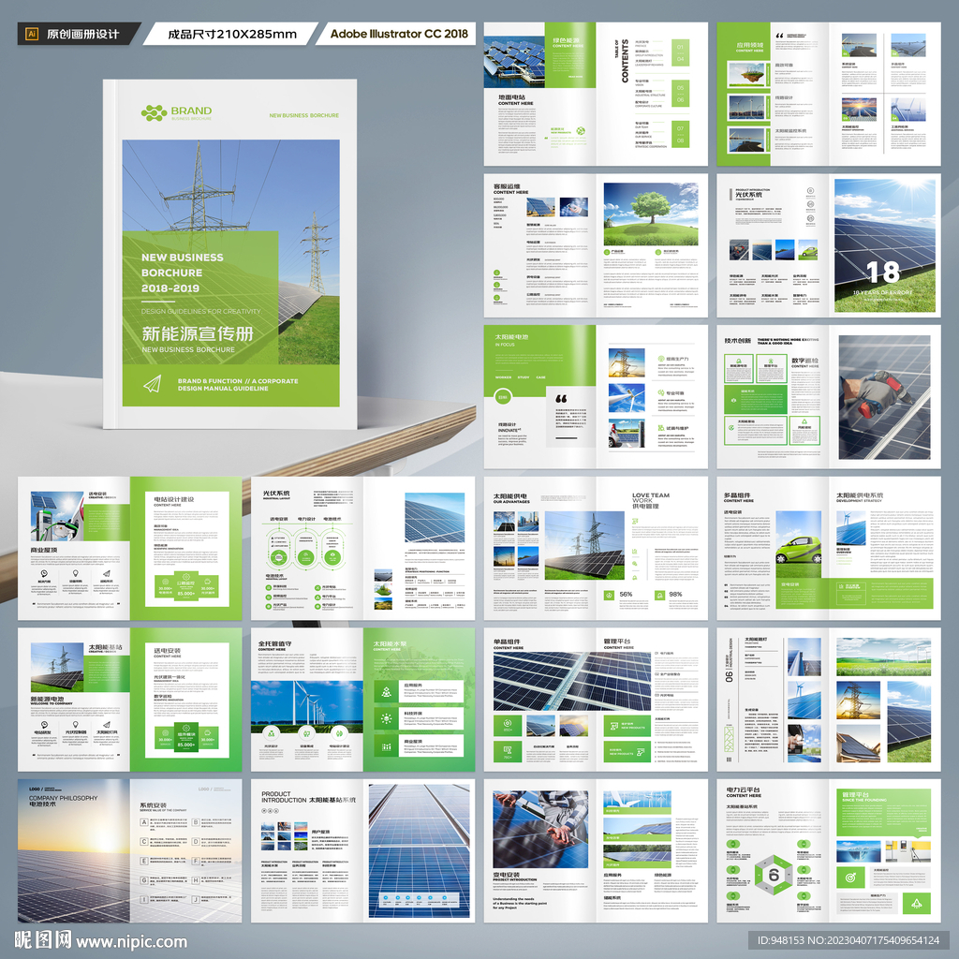959x959 pixels.
Task: Click the 新能源宣传册 cover title
Action: pyautogui.click(x=198, y=333)
